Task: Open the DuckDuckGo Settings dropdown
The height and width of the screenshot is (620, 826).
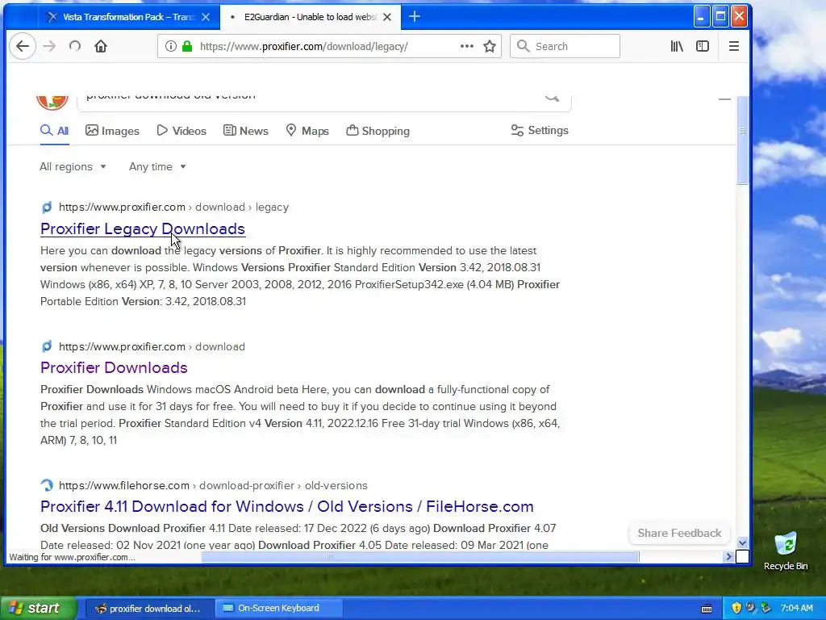Action: (540, 130)
